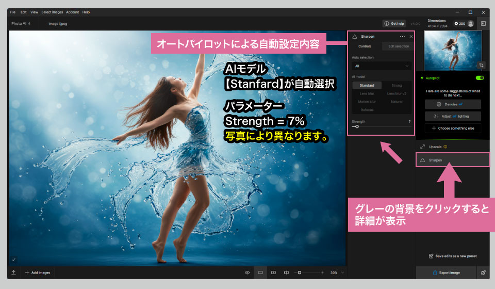Viewport: 495px width, 289px height.
Task: Open the 30% zoom level dropdown
Action: pos(337,272)
